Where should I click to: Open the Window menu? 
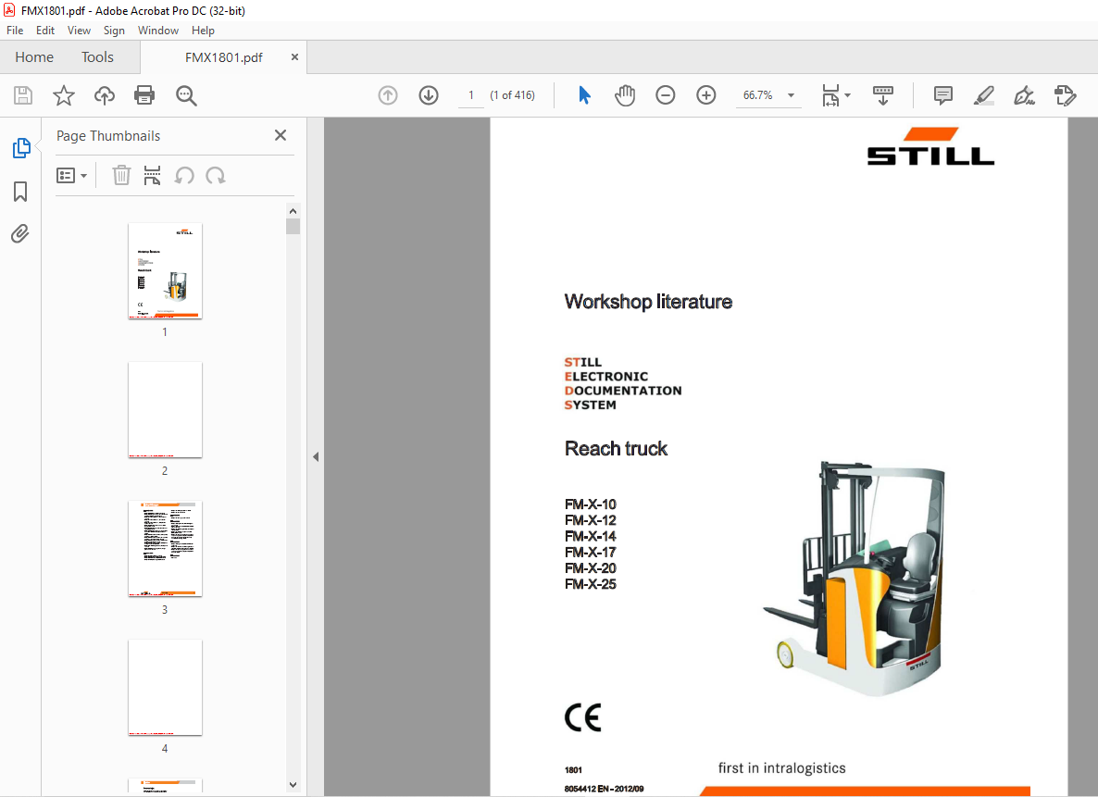click(157, 31)
